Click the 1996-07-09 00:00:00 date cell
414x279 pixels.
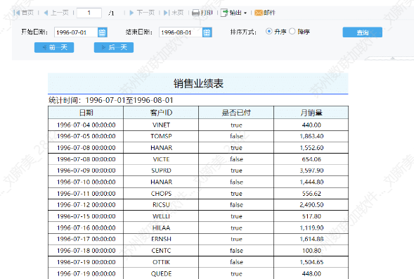point(86,170)
